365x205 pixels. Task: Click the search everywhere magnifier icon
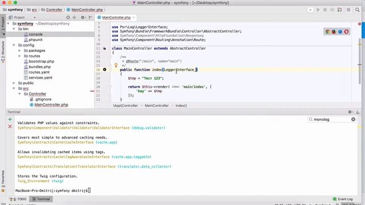pos(358,10)
